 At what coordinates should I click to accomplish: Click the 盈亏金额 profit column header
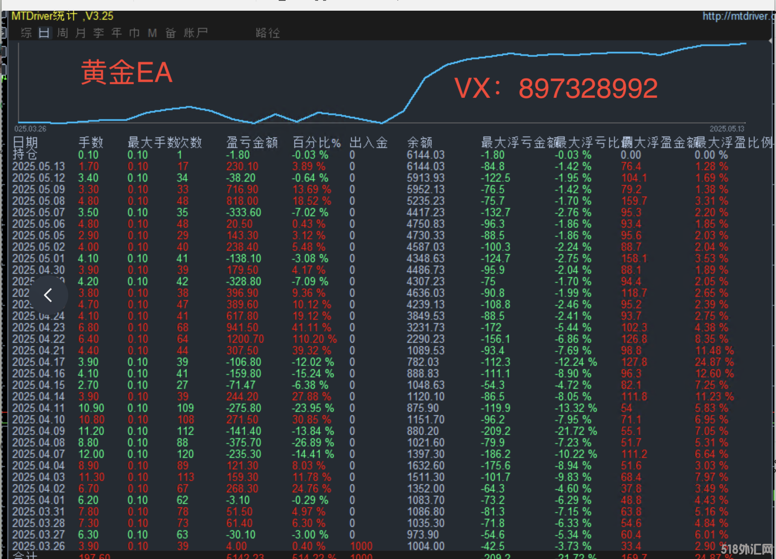252,143
